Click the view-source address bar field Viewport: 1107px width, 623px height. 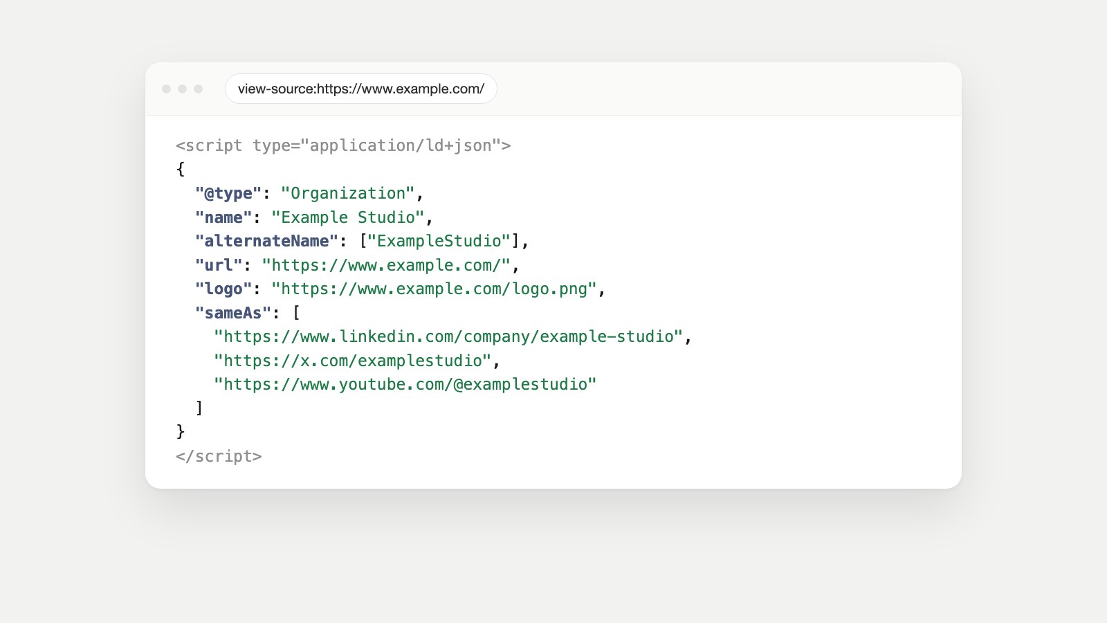(x=360, y=89)
